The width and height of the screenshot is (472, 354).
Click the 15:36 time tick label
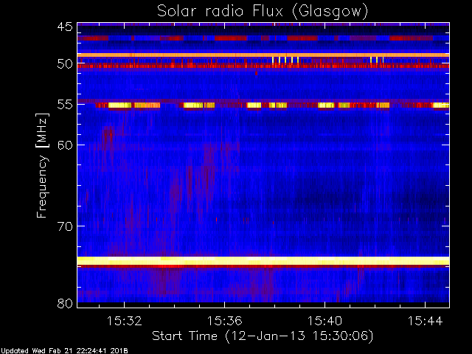click(224, 321)
